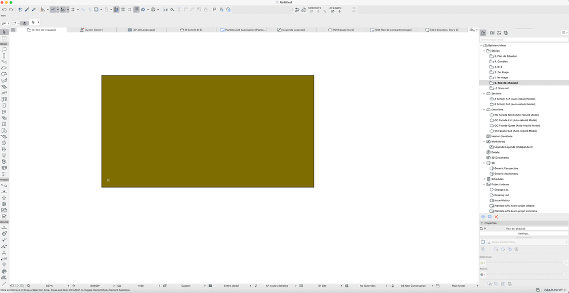The width and height of the screenshot is (569, 293).
Task: Select the Elevation tool under Viewpoint
Action: 4,192
